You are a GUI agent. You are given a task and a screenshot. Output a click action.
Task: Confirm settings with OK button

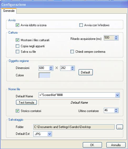point(92,145)
